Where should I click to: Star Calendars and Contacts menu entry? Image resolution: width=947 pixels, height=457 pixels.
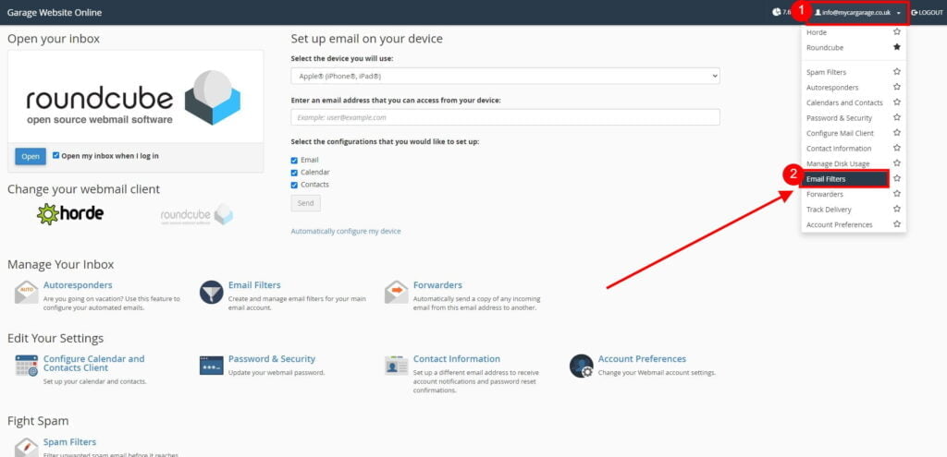[897, 102]
